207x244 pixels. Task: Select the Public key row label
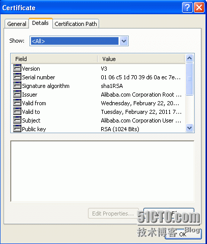34,129
